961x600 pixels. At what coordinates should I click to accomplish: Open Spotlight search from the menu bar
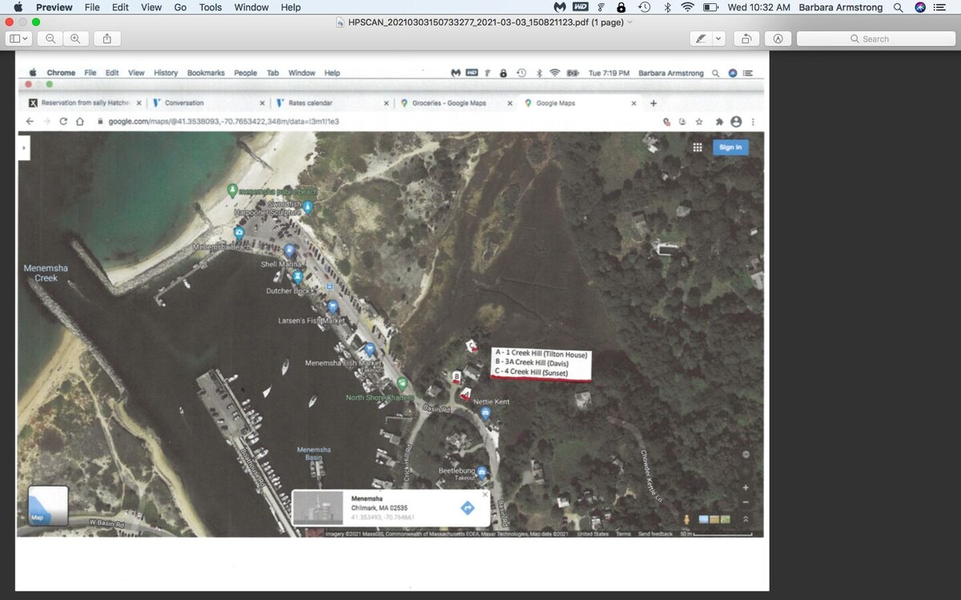point(899,7)
